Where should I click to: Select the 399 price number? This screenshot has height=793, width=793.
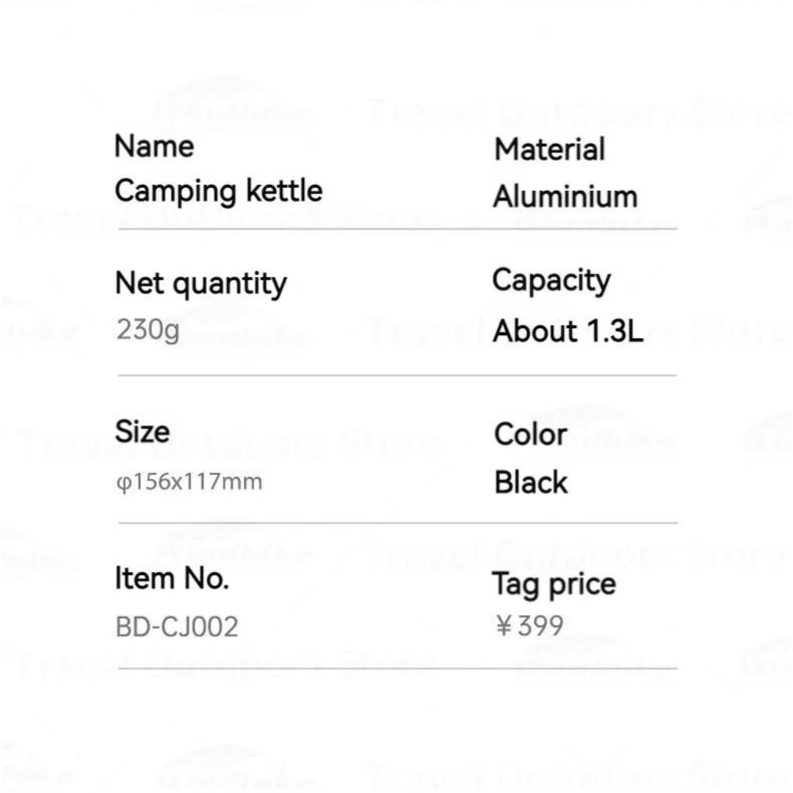(x=540, y=626)
